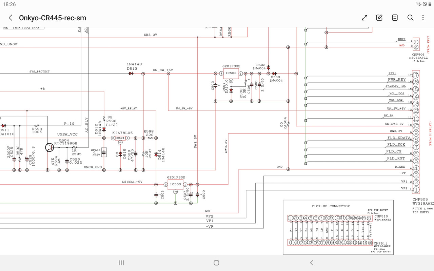Screen dimensions: 434x271
Task: Select the VOL_JOG1 connector label
Action: pos(396,100)
